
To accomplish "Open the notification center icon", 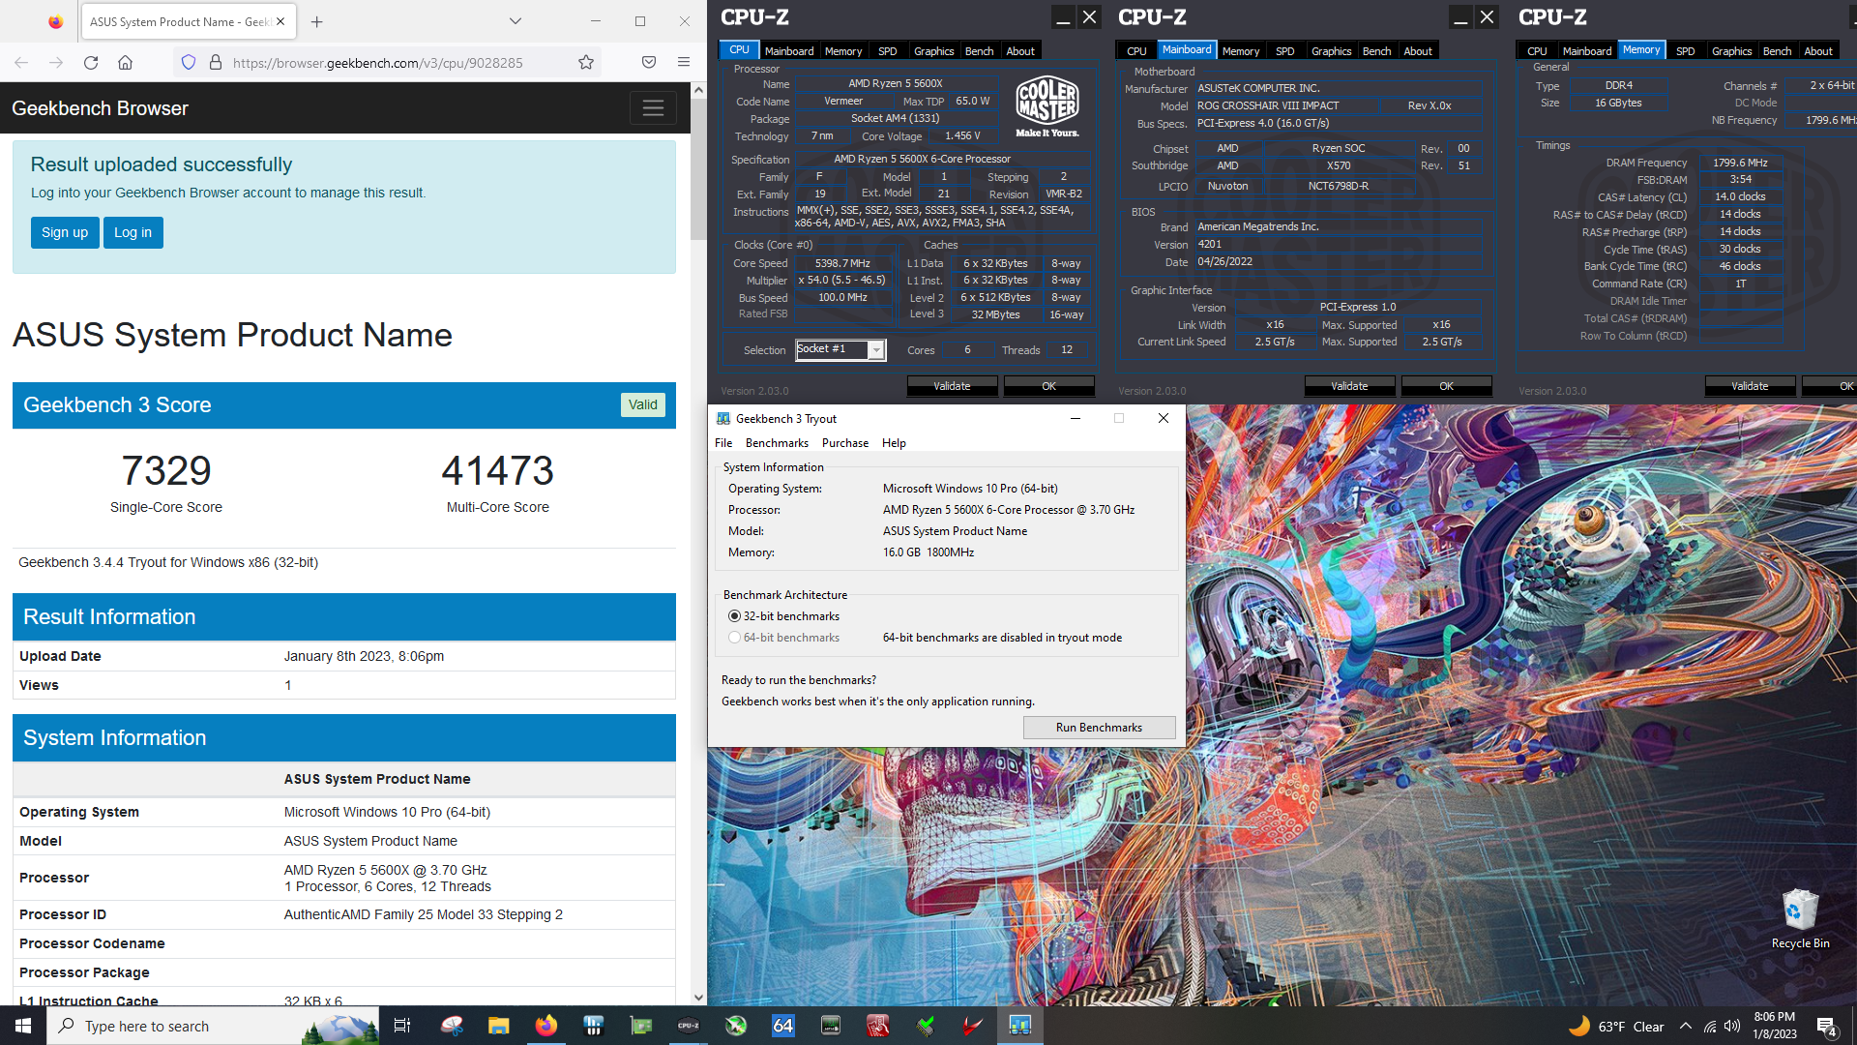I will 1827,1026.
